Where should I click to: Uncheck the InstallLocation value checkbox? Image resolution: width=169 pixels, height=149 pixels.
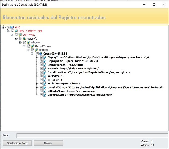pyautogui.click(x=41, y=72)
